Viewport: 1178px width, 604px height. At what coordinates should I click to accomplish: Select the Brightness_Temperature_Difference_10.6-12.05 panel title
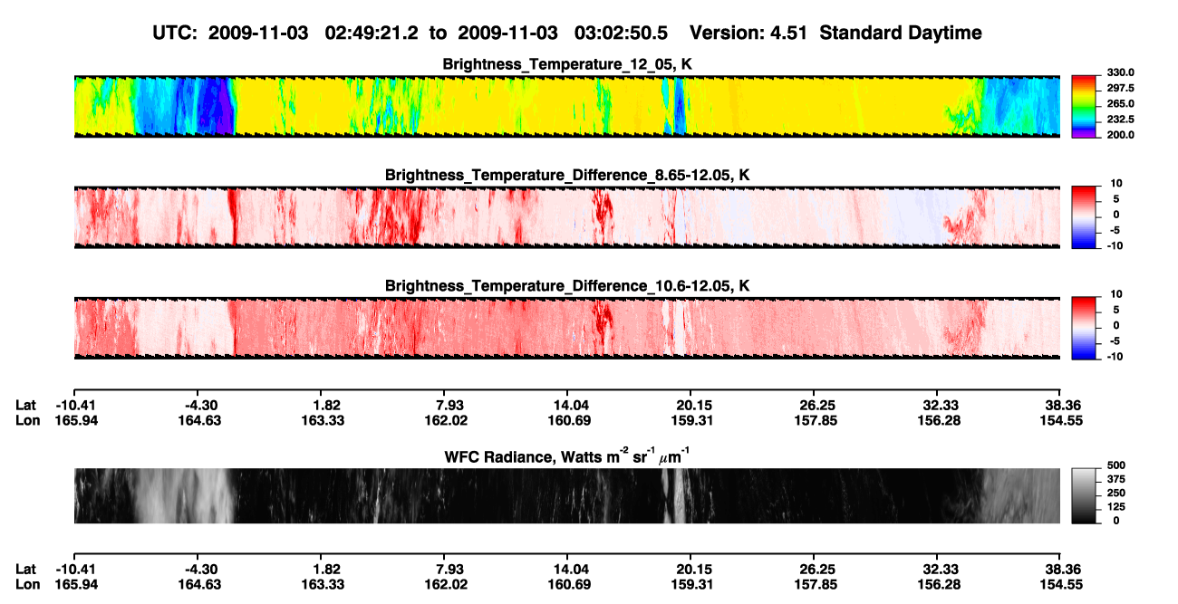[x=567, y=286]
